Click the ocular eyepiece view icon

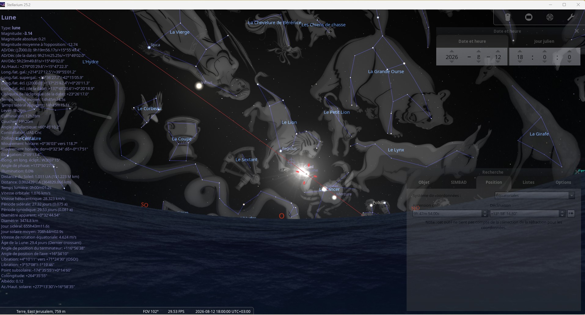pos(508,17)
